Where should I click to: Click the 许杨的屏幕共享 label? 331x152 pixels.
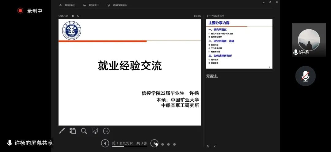coord(30,143)
